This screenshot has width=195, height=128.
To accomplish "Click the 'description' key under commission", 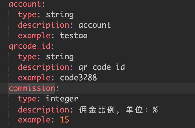I will (43, 110).
